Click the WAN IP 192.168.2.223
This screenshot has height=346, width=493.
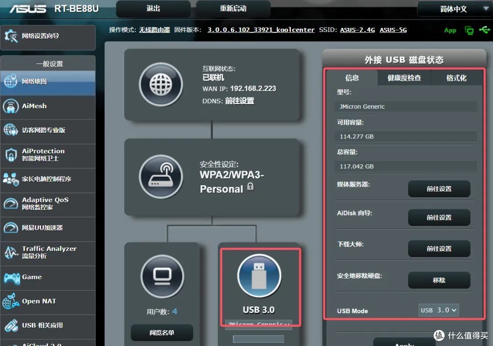point(253,89)
